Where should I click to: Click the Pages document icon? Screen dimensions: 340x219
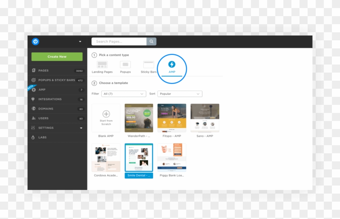pyautogui.click(x=33, y=71)
